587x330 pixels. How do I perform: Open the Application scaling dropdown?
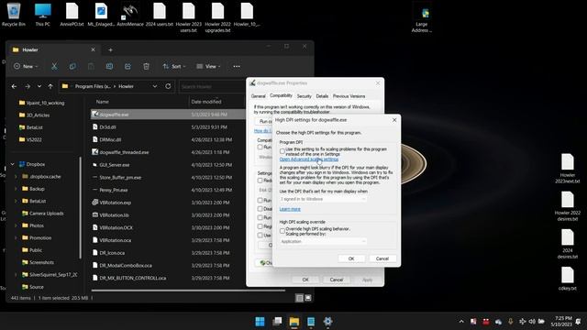[x=323, y=241]
